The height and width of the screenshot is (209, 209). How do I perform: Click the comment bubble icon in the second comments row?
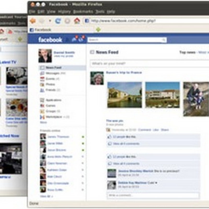click(x=109, y=164)
